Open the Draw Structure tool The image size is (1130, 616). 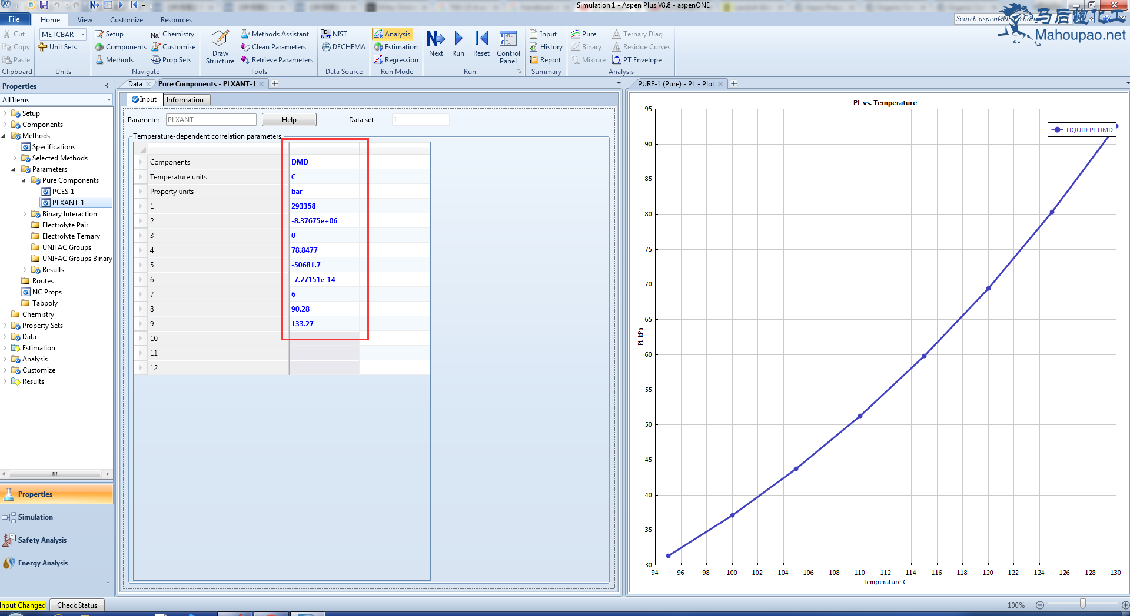pos(220,46)
